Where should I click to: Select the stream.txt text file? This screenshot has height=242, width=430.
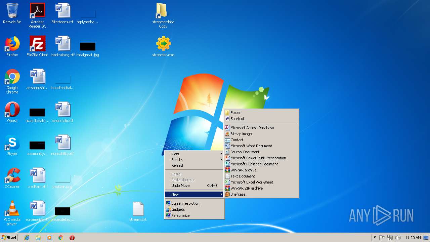[x=138, y=211]
